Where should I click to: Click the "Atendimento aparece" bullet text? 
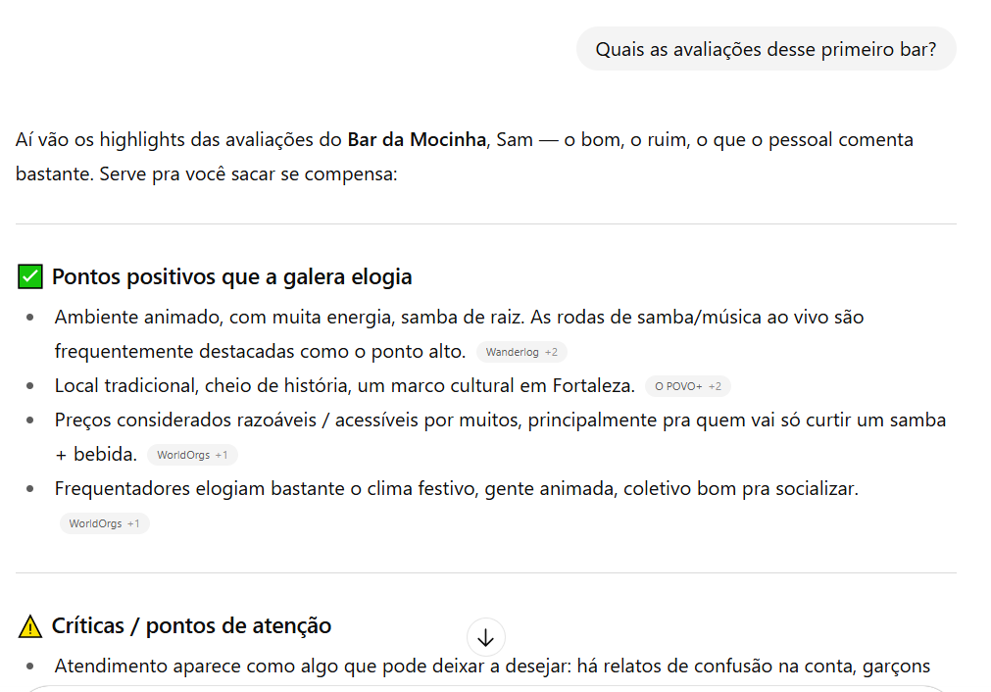491,667
